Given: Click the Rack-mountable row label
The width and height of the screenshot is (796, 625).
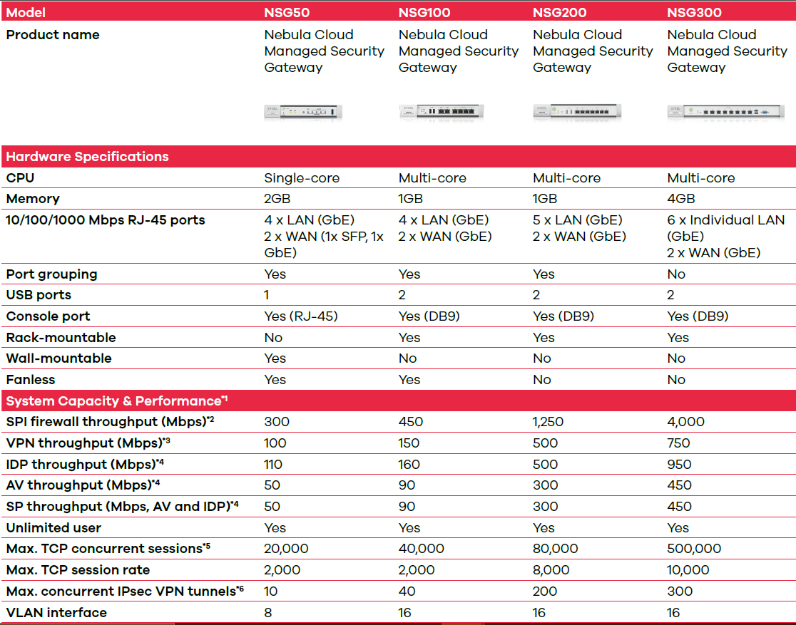Looking at the screenshot, I should click(61, 338).
